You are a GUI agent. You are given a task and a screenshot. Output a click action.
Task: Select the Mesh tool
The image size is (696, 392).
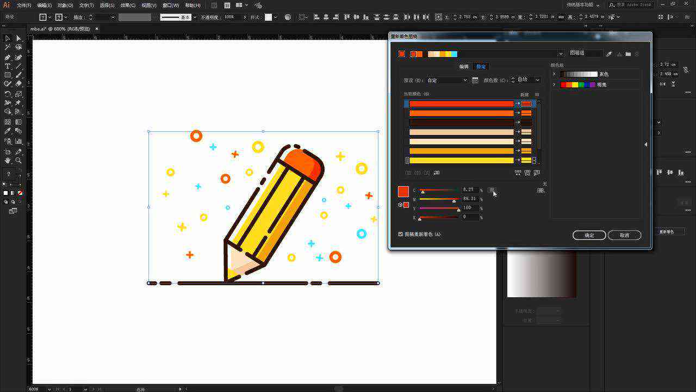[8, 122]
